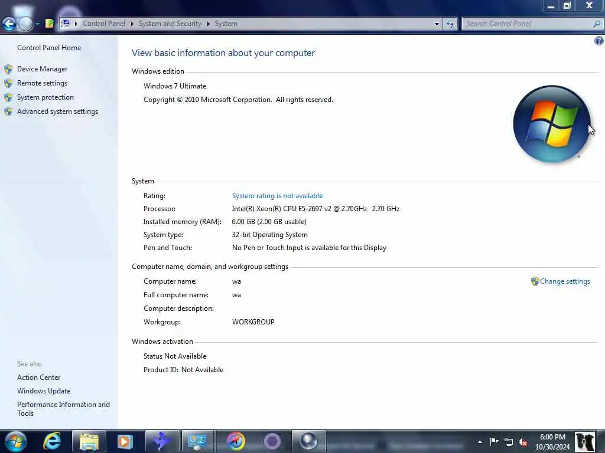
Task: Open Windows Media Player on taskbar
Action: 125,441
